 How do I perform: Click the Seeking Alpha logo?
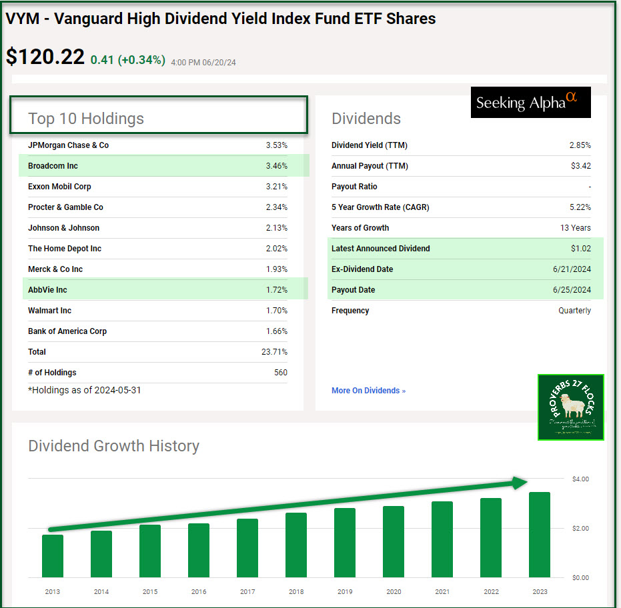[530, 102]
